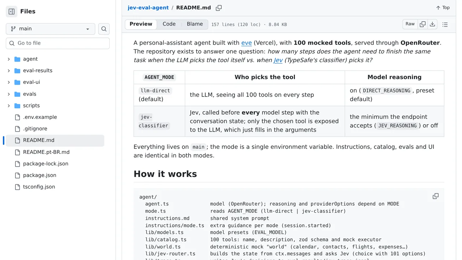
Task: Click the lib/jev-router.ts line in code block
Action: pos(285,254)
